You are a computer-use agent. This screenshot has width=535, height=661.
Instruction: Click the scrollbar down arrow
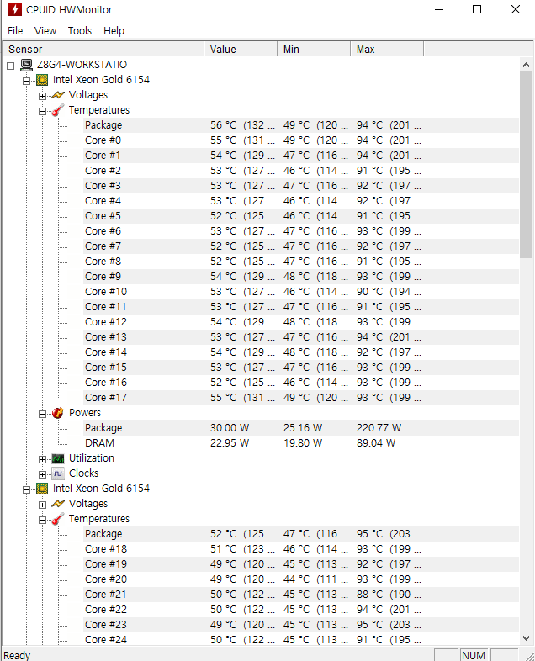pos(526,638)
